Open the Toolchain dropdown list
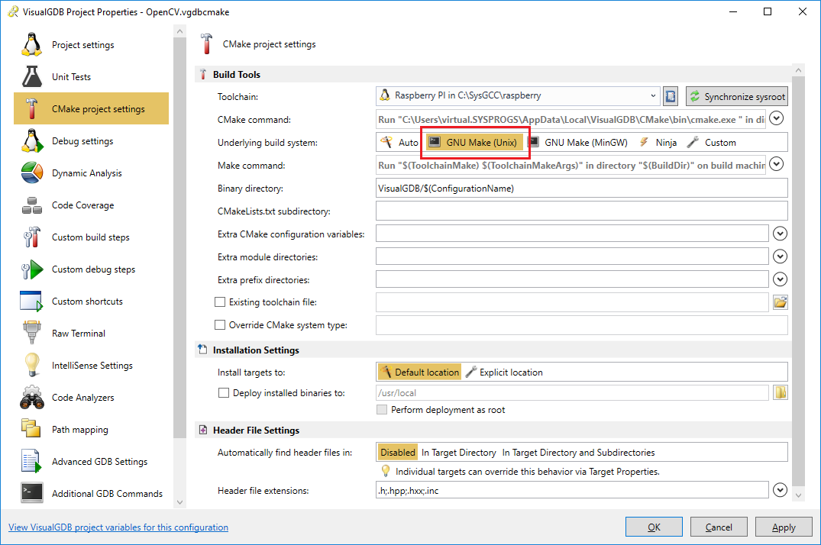Viewport: 821px width, 545px height. (653, 96)
